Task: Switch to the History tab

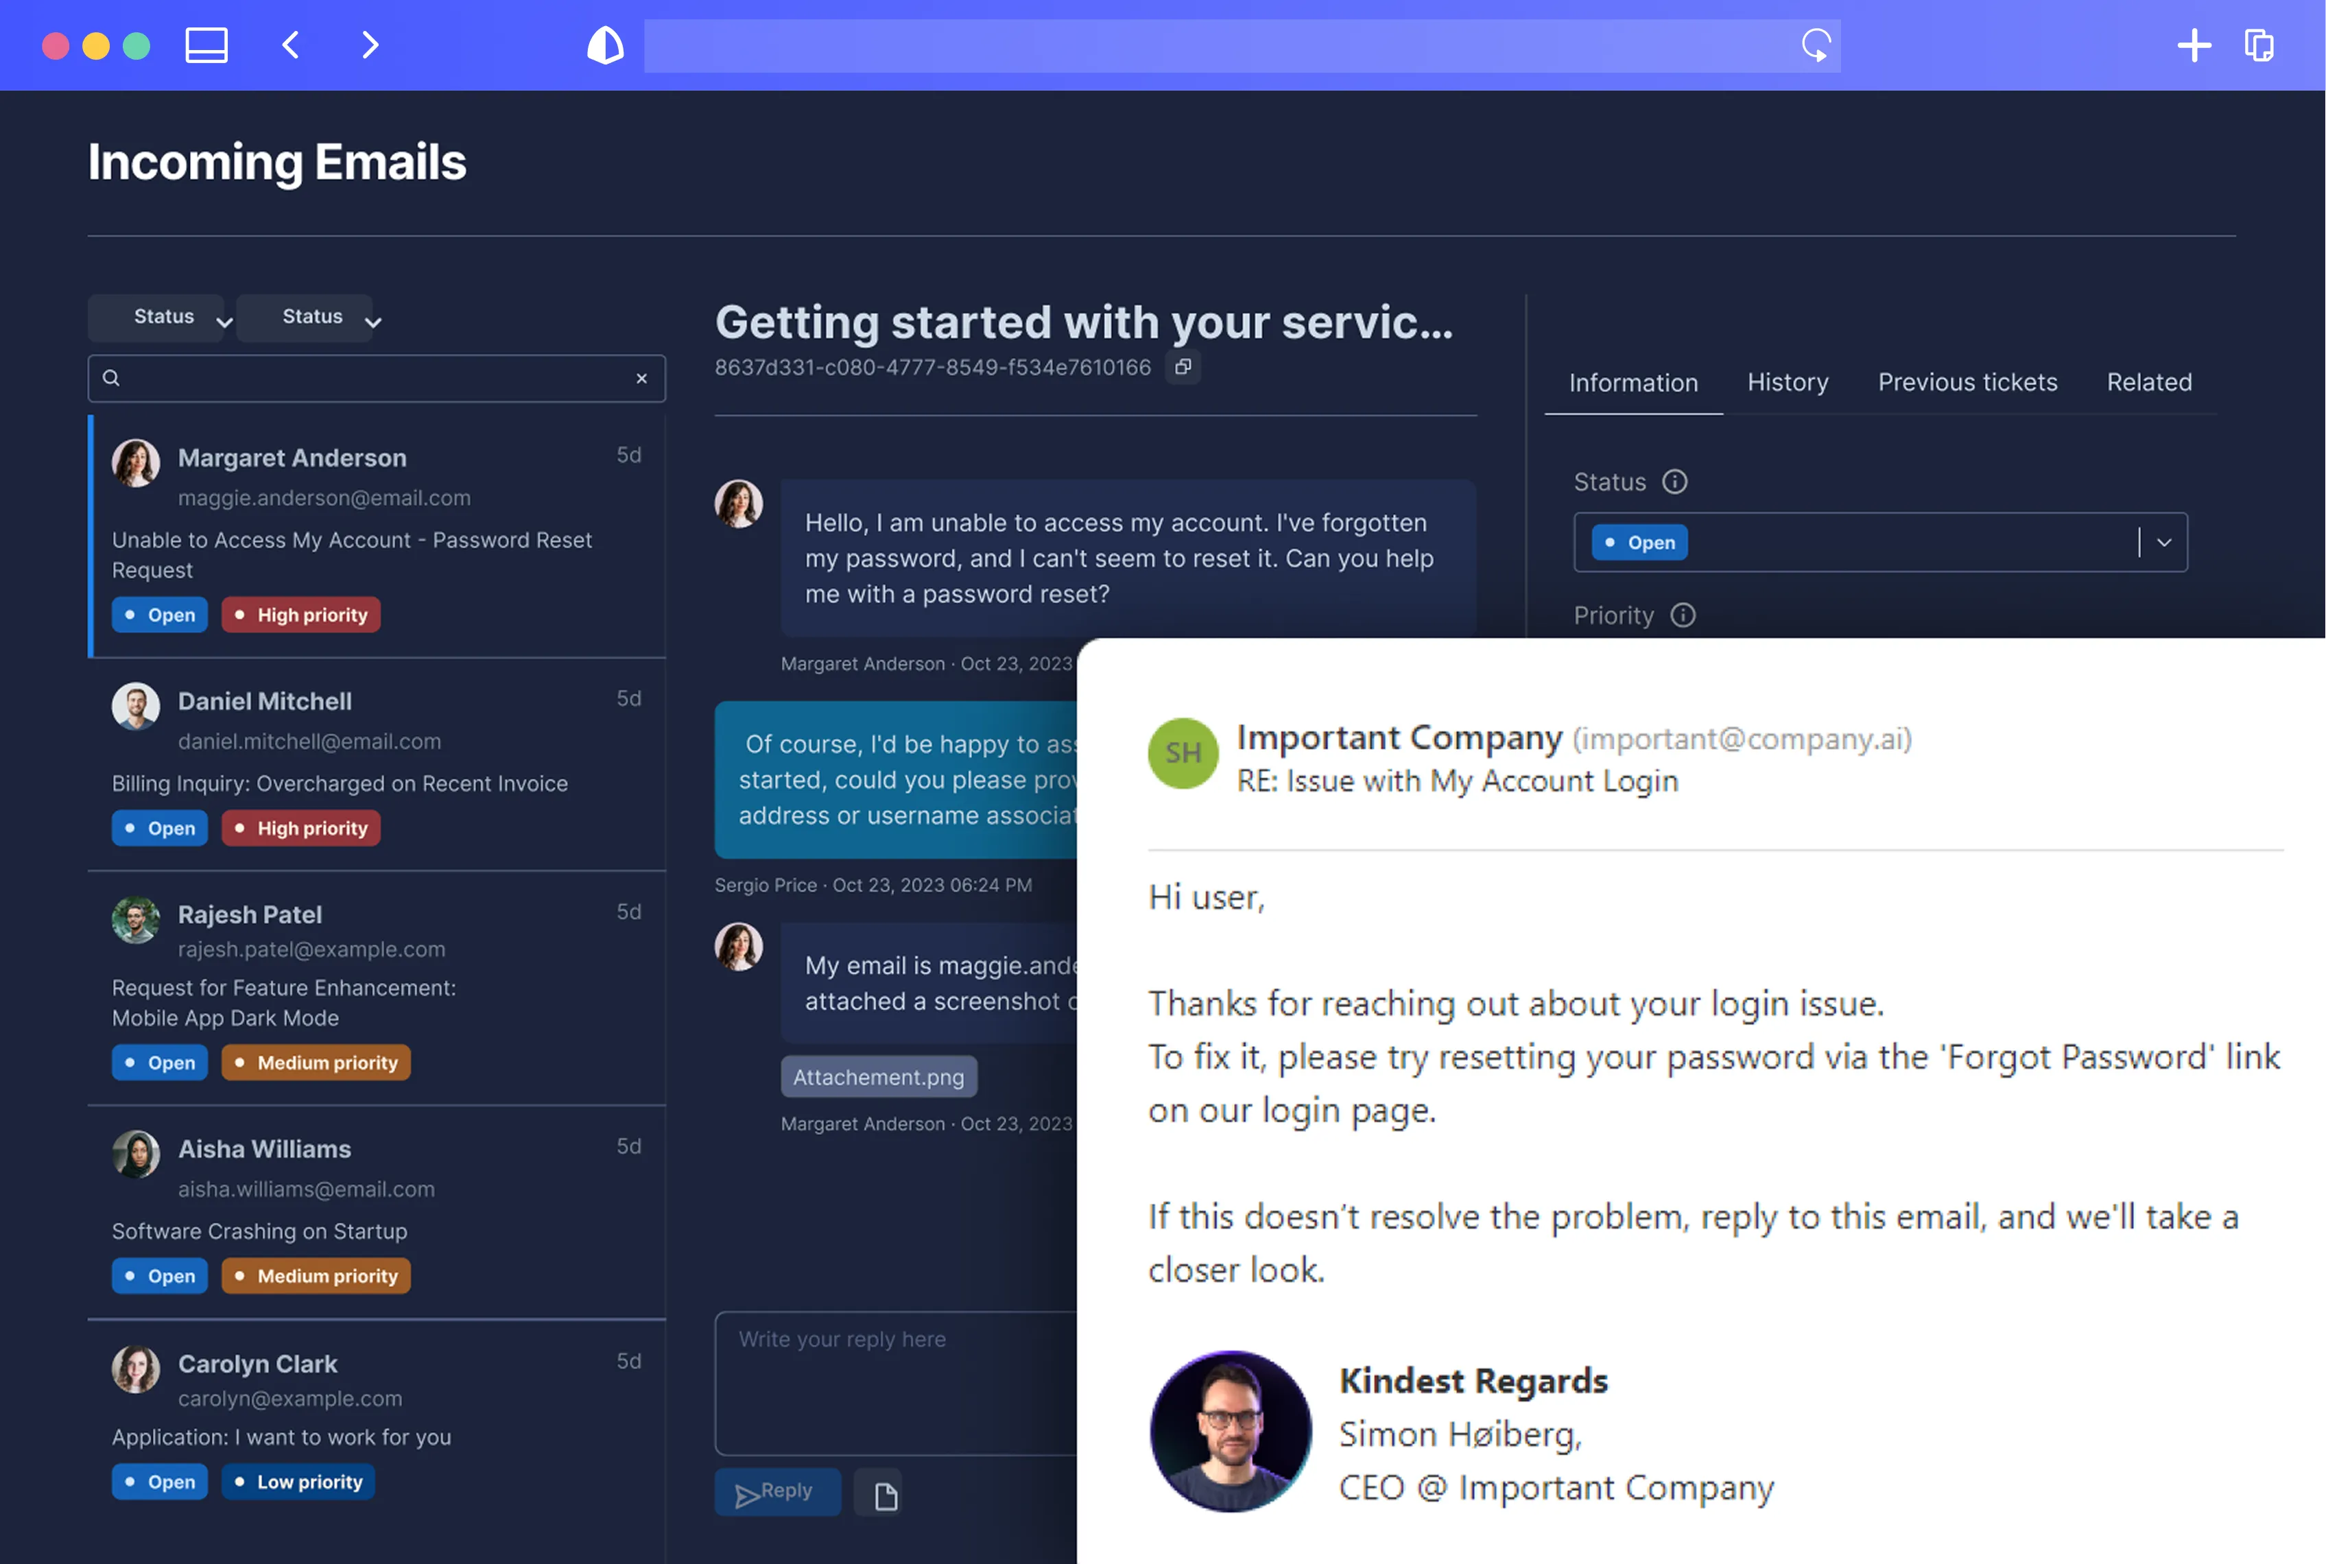Action: pyautogui.click(x=1788, y=383)
